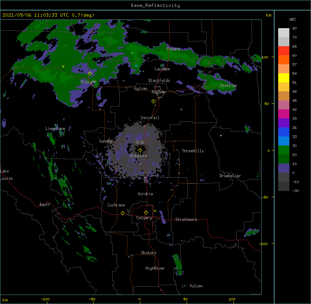
Task: Click the RedDeer city label
Action: 159,92
